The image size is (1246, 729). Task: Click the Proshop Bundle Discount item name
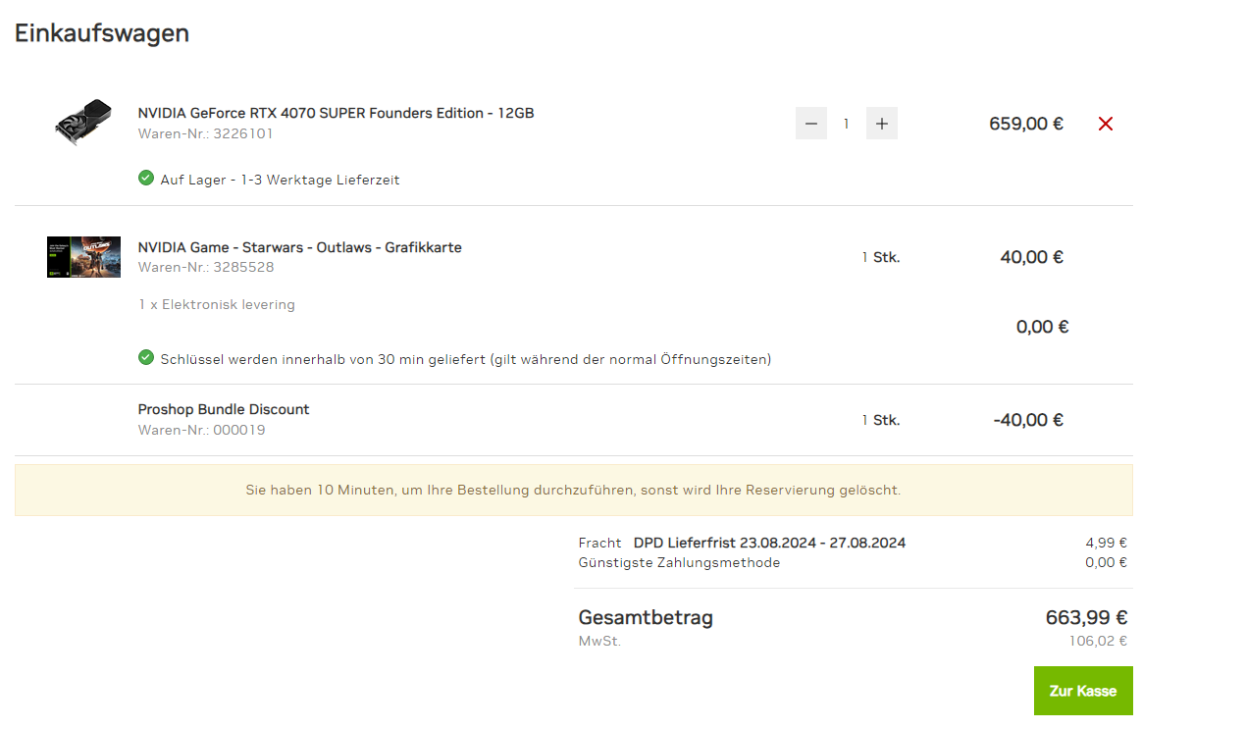[224, 409]
